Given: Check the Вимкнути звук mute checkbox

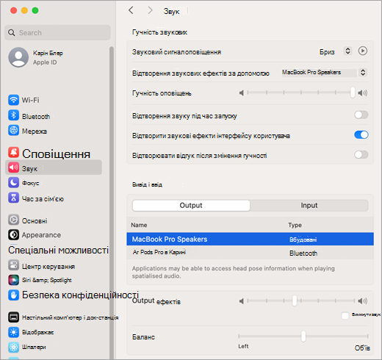Looking at the screenshot, I should click(x=345, y=315).
